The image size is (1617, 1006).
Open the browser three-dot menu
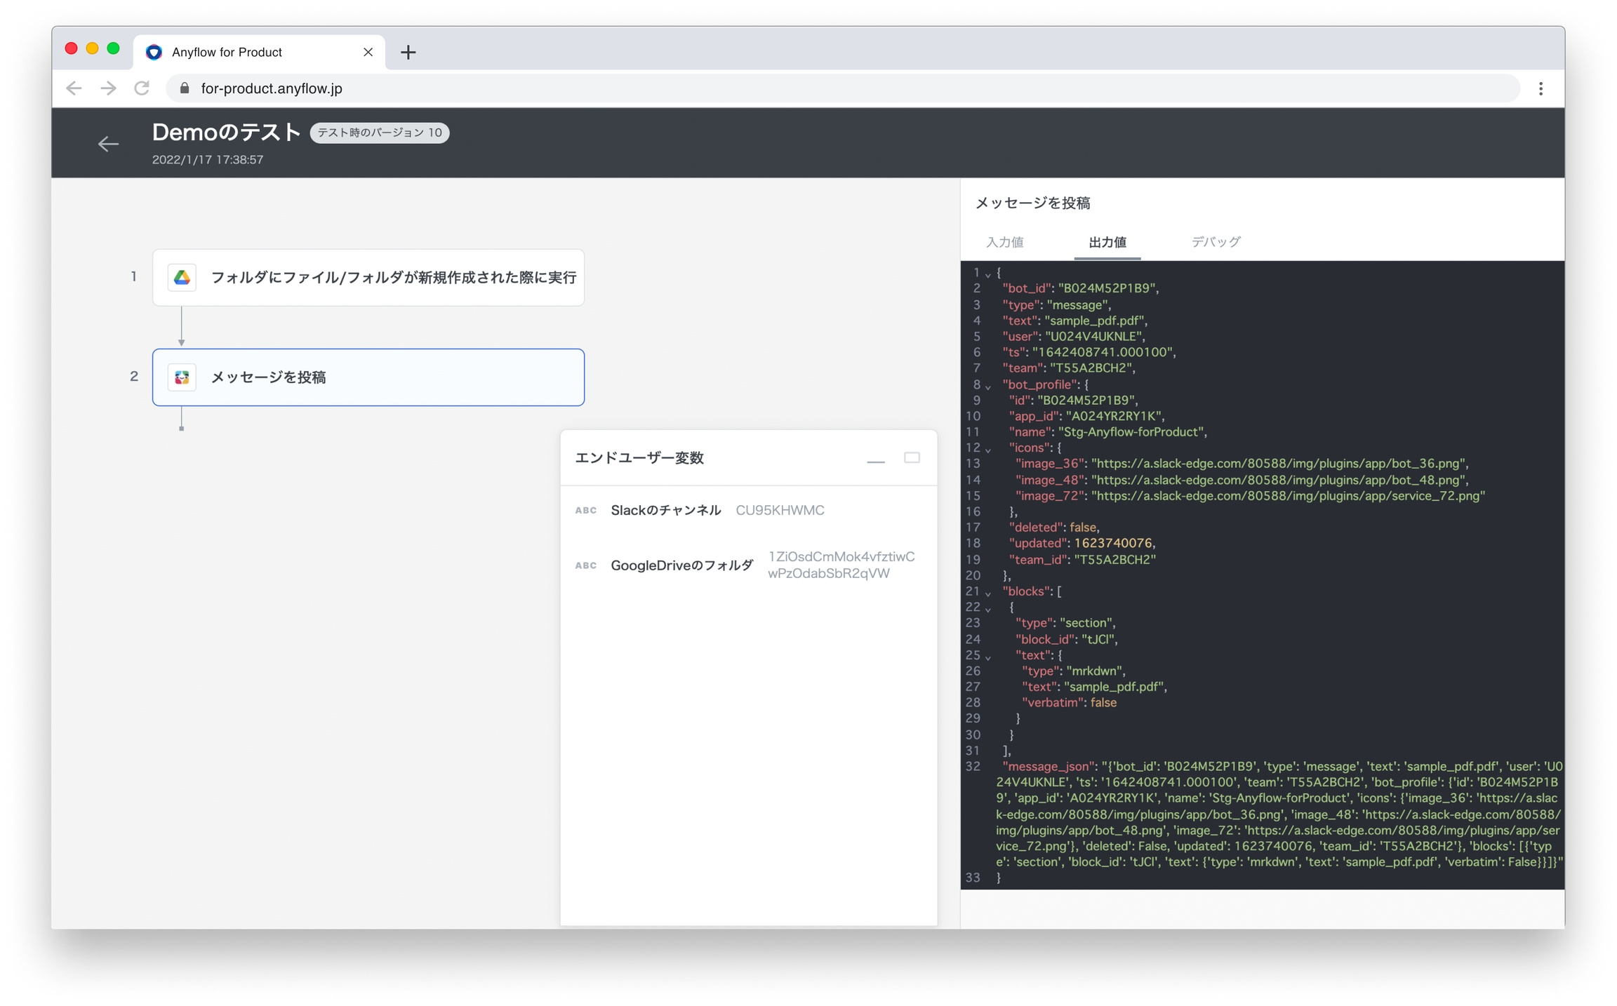tap(1541, 88)
